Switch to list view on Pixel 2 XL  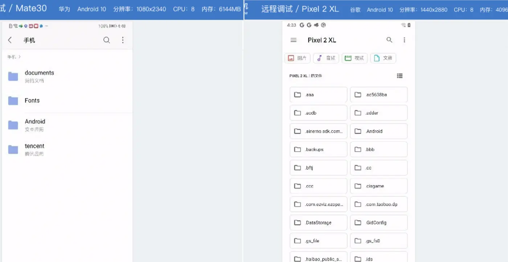400,76
